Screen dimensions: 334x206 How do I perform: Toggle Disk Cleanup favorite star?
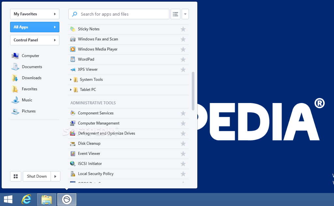183,144
